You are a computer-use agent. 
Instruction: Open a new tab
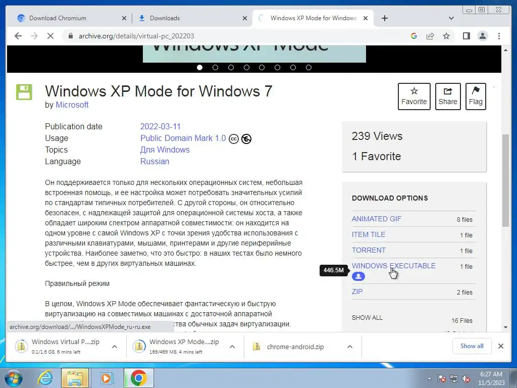coord(384,18)
